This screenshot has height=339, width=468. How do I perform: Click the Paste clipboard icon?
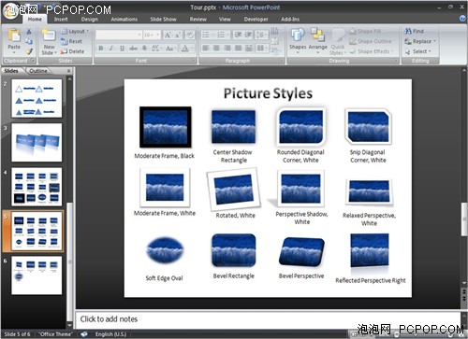[x=14, y=35]
